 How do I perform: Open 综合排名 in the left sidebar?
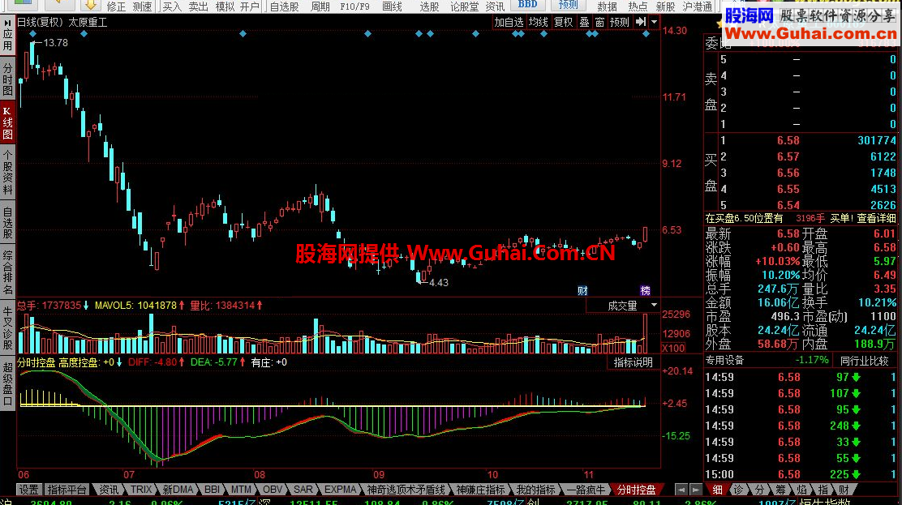(7, 272)
